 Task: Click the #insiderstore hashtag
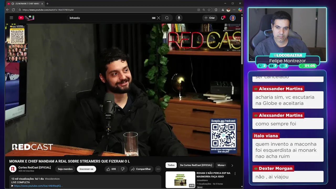[x=52, y=179]
